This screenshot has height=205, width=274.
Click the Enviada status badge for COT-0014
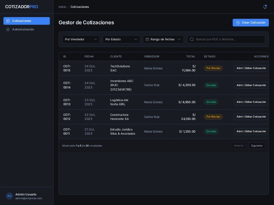pos(211,85)
